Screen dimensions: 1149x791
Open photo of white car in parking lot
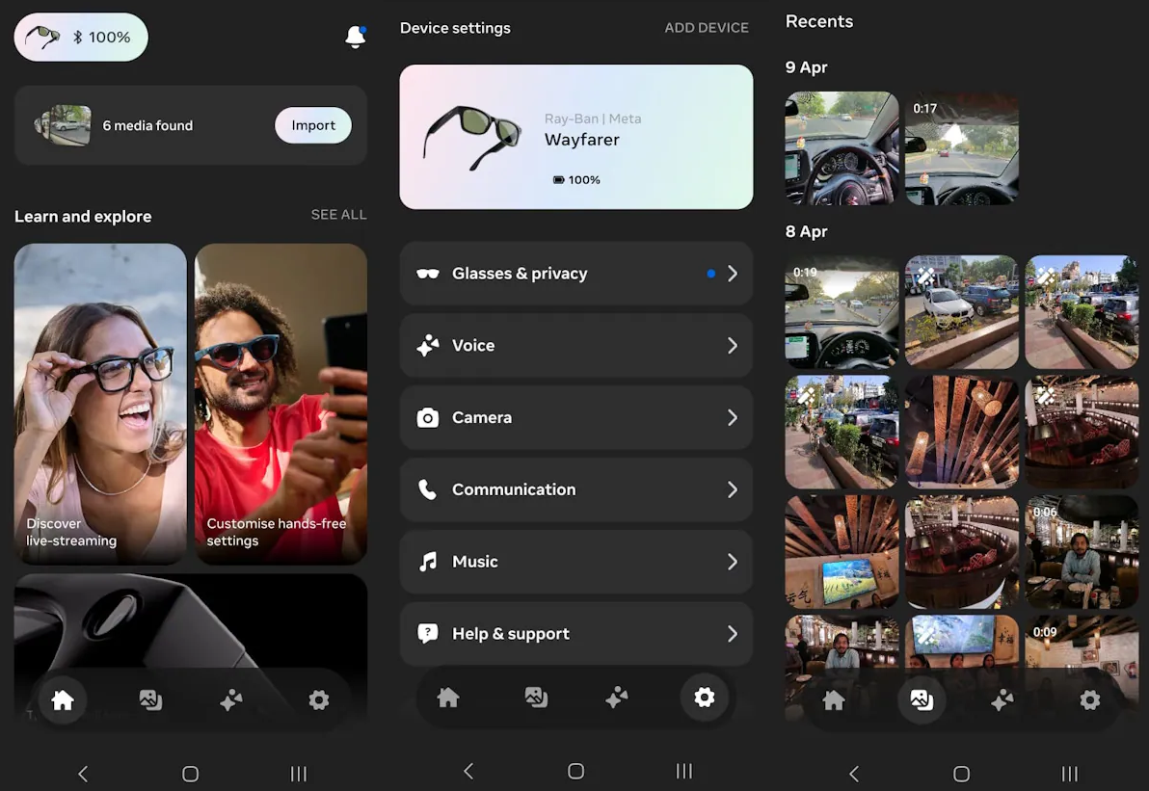[961, 311]
